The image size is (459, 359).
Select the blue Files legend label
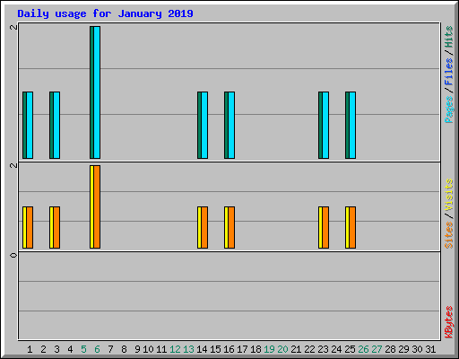point(449,72)
